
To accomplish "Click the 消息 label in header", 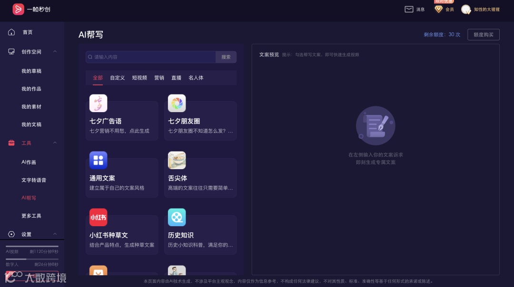I will click(x=421, y=10).
